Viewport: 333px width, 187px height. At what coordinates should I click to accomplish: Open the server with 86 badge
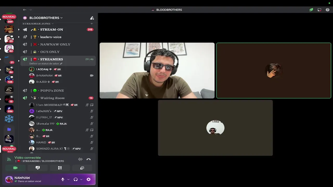9,70
